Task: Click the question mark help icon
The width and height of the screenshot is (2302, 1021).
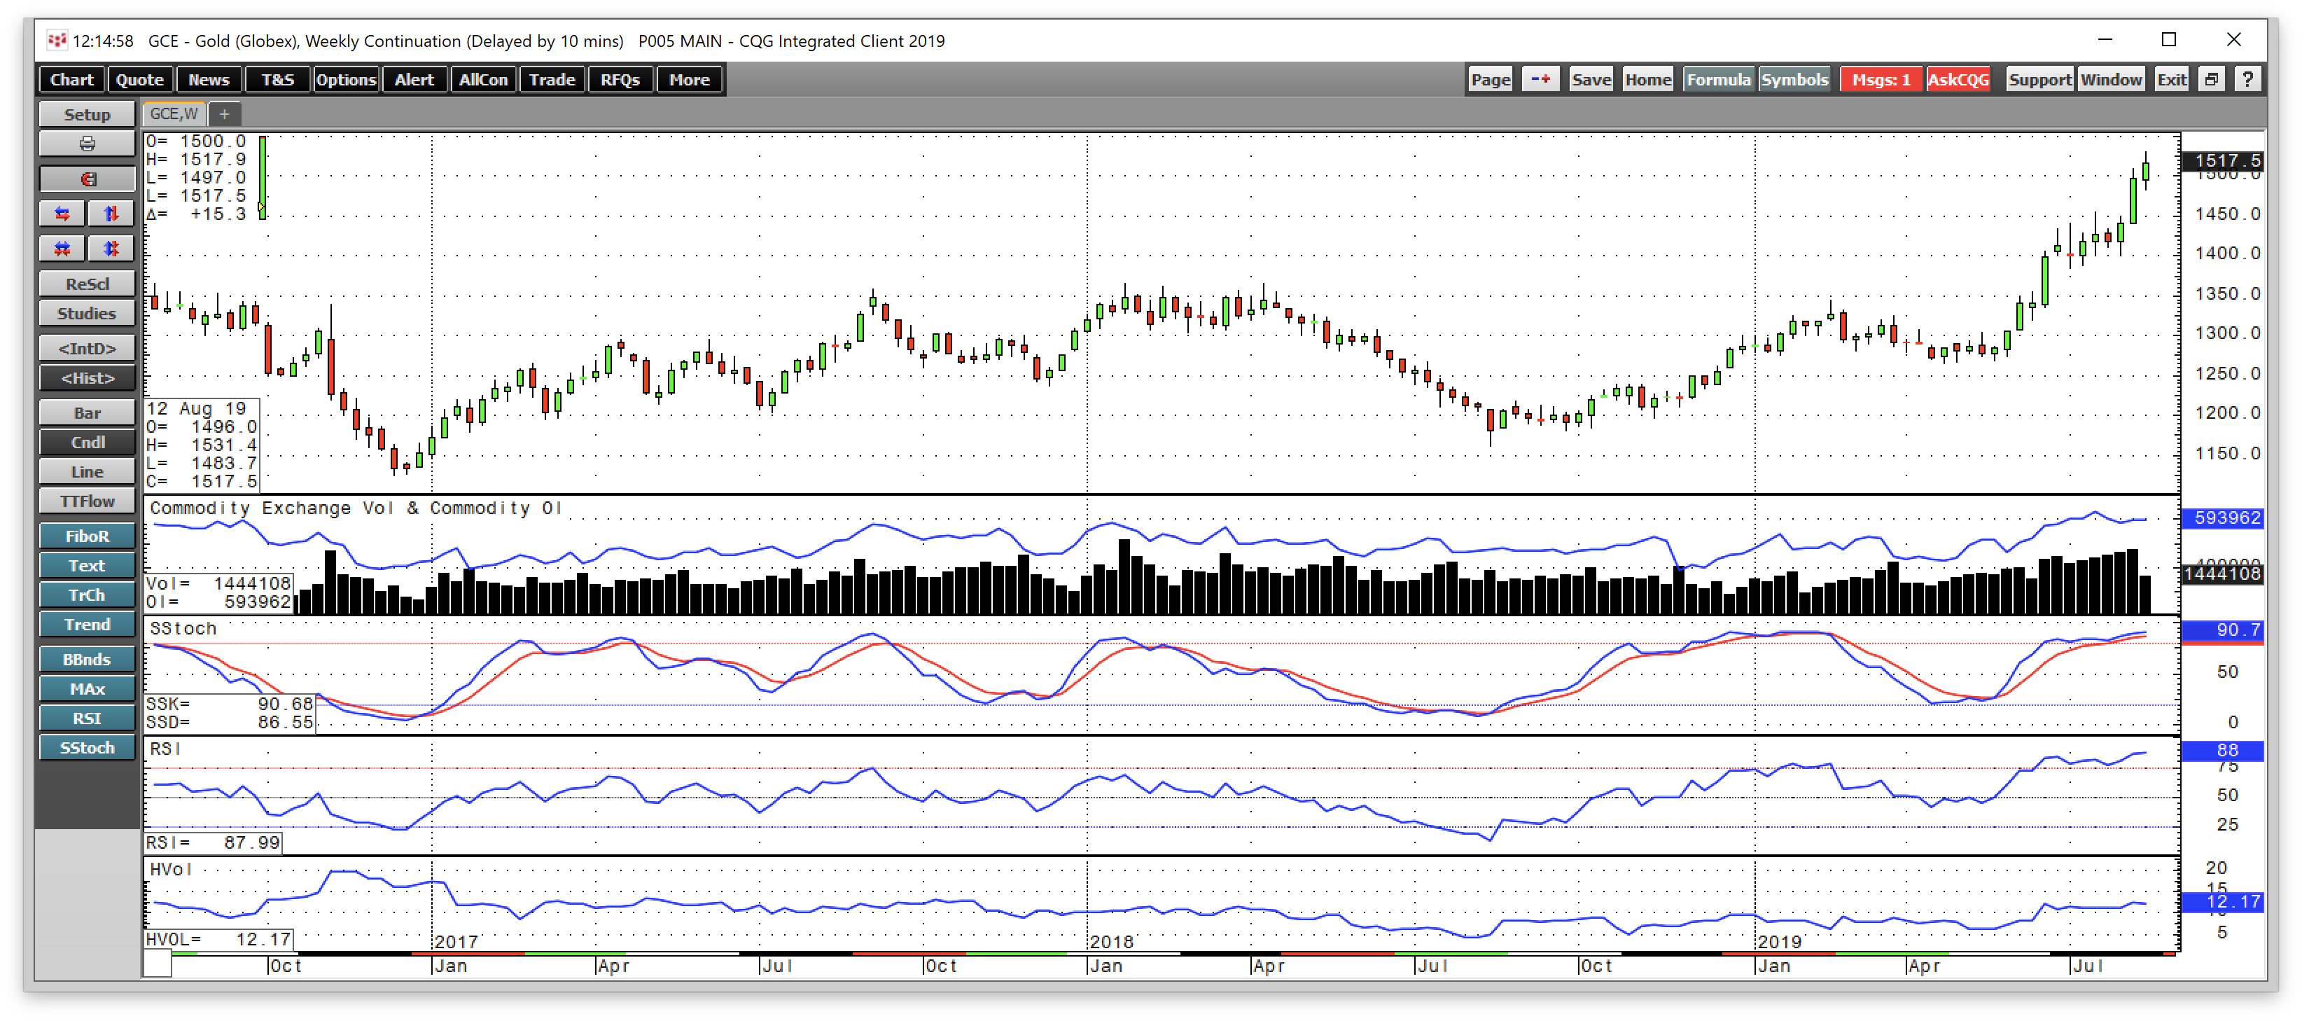Action: point(2247,80)
